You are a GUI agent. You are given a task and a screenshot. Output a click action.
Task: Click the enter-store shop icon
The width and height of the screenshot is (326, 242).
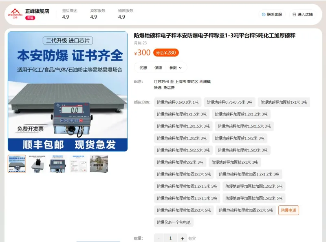click(294, 15)
